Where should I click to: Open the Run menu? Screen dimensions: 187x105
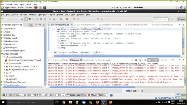pyautogui.click(x=73, y=15)
